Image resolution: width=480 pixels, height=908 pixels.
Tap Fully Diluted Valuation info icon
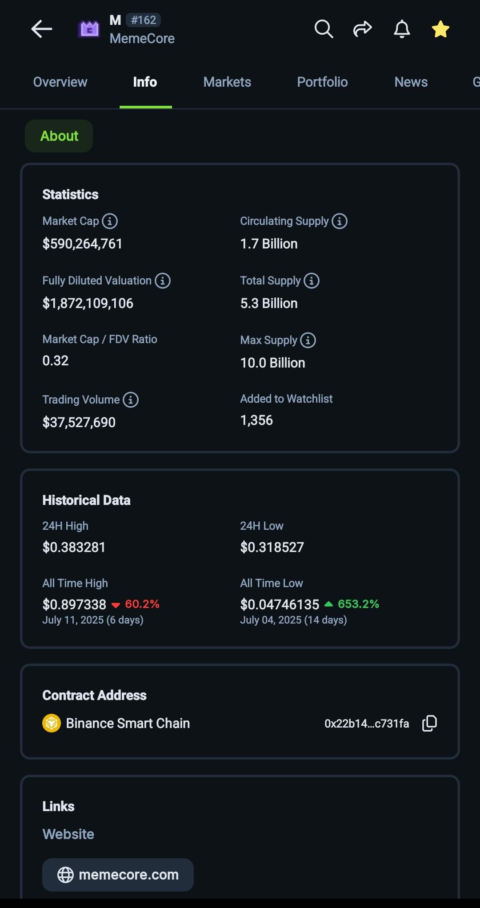[163, 280]
